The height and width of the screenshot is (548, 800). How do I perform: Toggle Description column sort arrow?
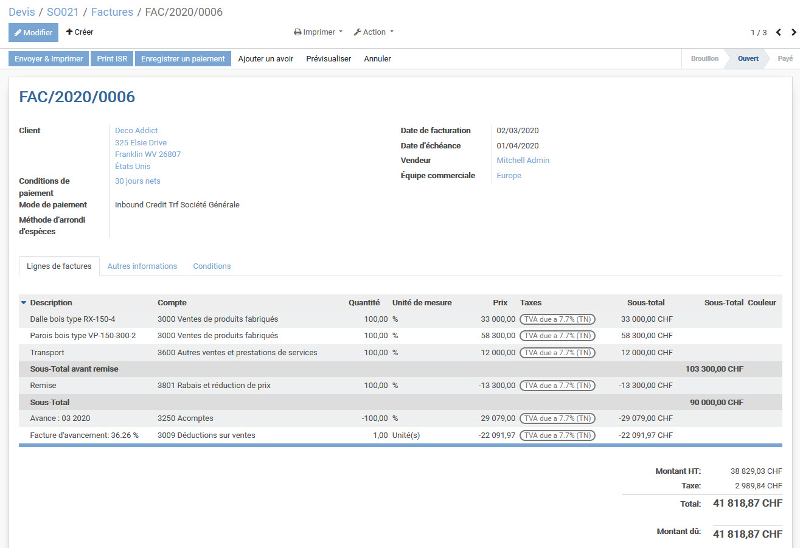click(24, 303)
